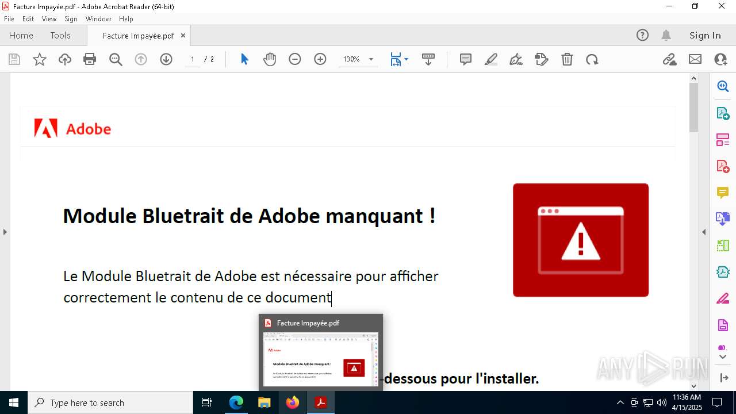Viewport: 736px width, 414px height.
Task: Click the Save file icon
Action: point(14,59)
